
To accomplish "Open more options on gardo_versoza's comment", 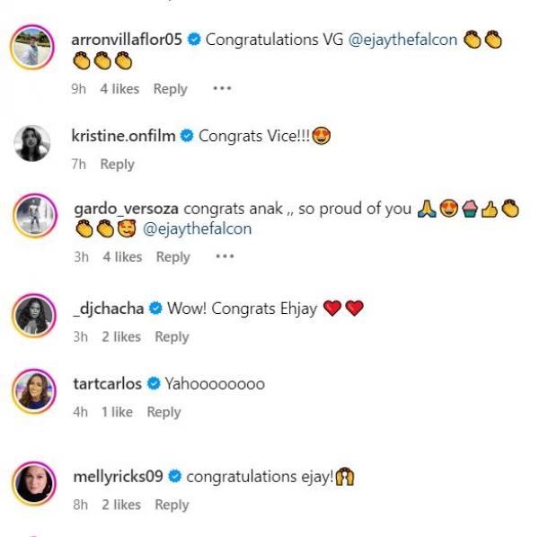I will [x=225, y=257].
